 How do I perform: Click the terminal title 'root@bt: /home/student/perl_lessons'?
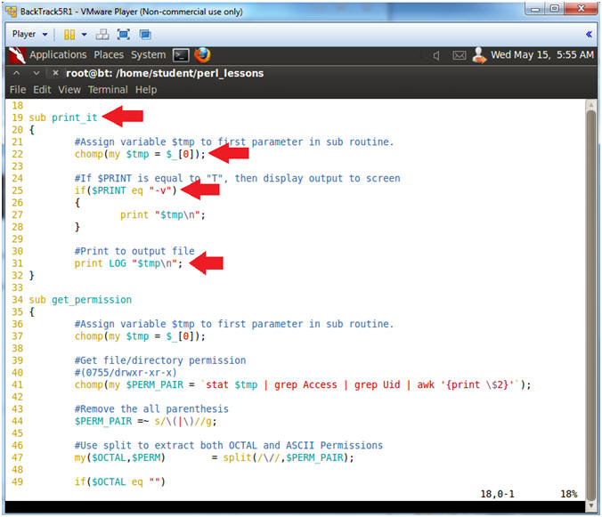click(x=165, y=73)
